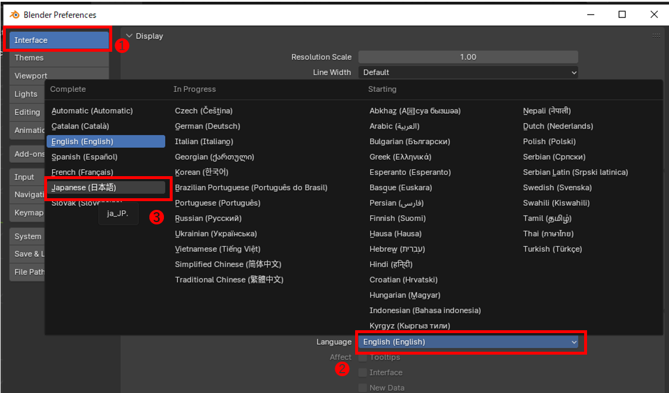Select Serbian (Српски) language
669x393 pixels.
click(x=554, y=156)
